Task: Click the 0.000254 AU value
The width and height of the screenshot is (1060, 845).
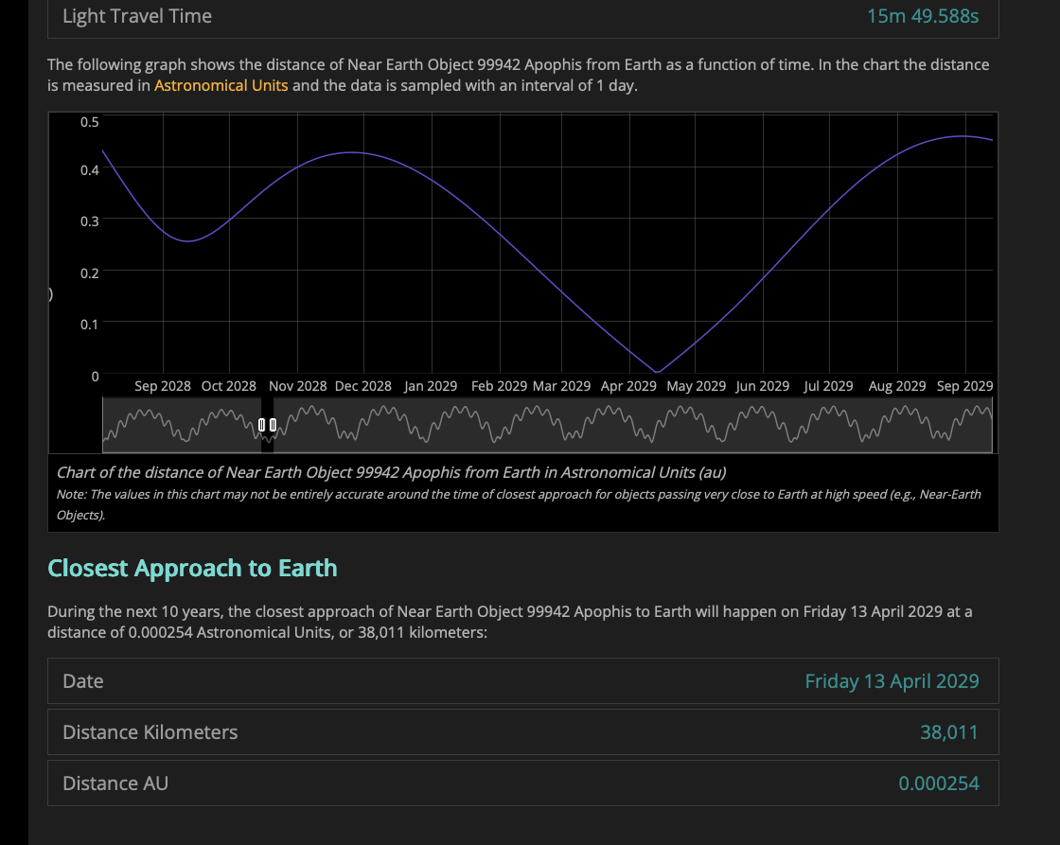Action: tap(938, 783)
